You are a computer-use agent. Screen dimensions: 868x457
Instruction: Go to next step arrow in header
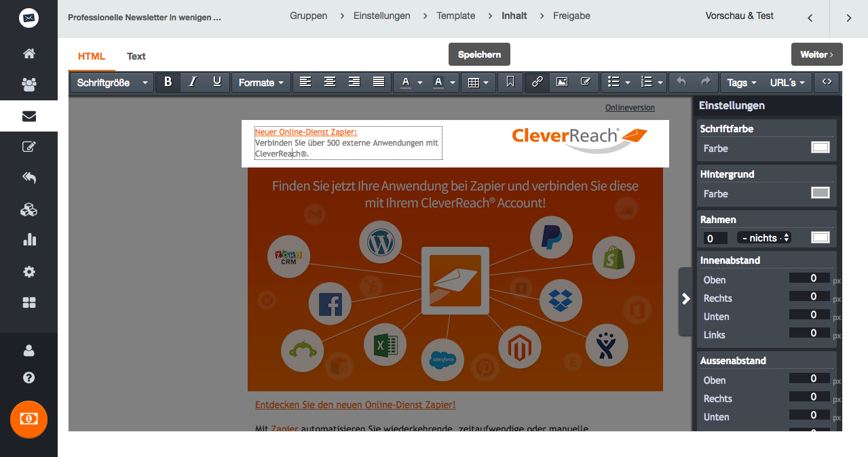849,18
